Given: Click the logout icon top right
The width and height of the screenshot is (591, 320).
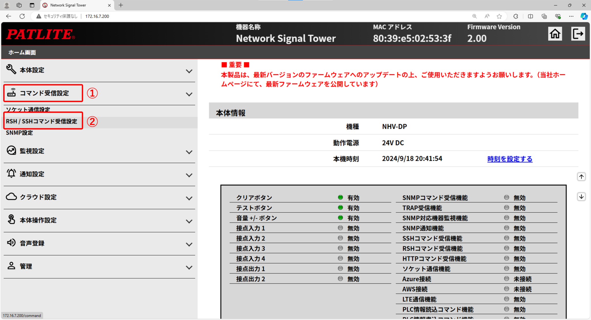Looking at the screenshot, I should 578,33.
